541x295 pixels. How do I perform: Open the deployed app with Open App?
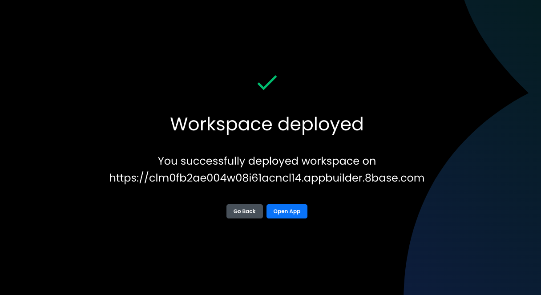287,211
